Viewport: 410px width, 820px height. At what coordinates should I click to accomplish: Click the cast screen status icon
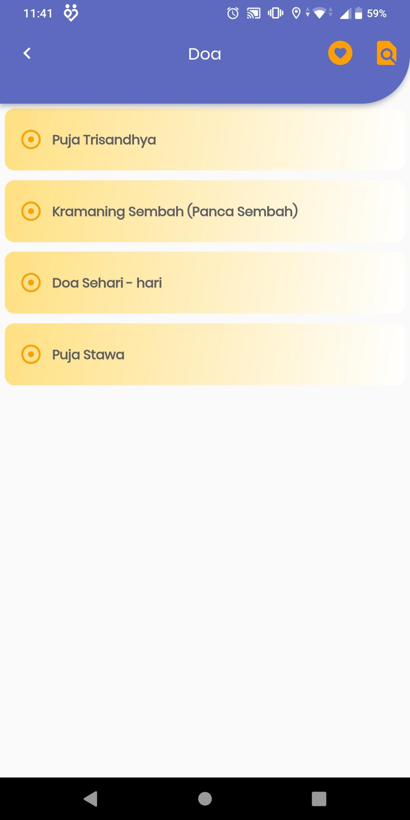[x=254, y=14]
